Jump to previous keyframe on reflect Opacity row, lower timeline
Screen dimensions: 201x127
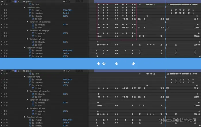coord(2,94)
